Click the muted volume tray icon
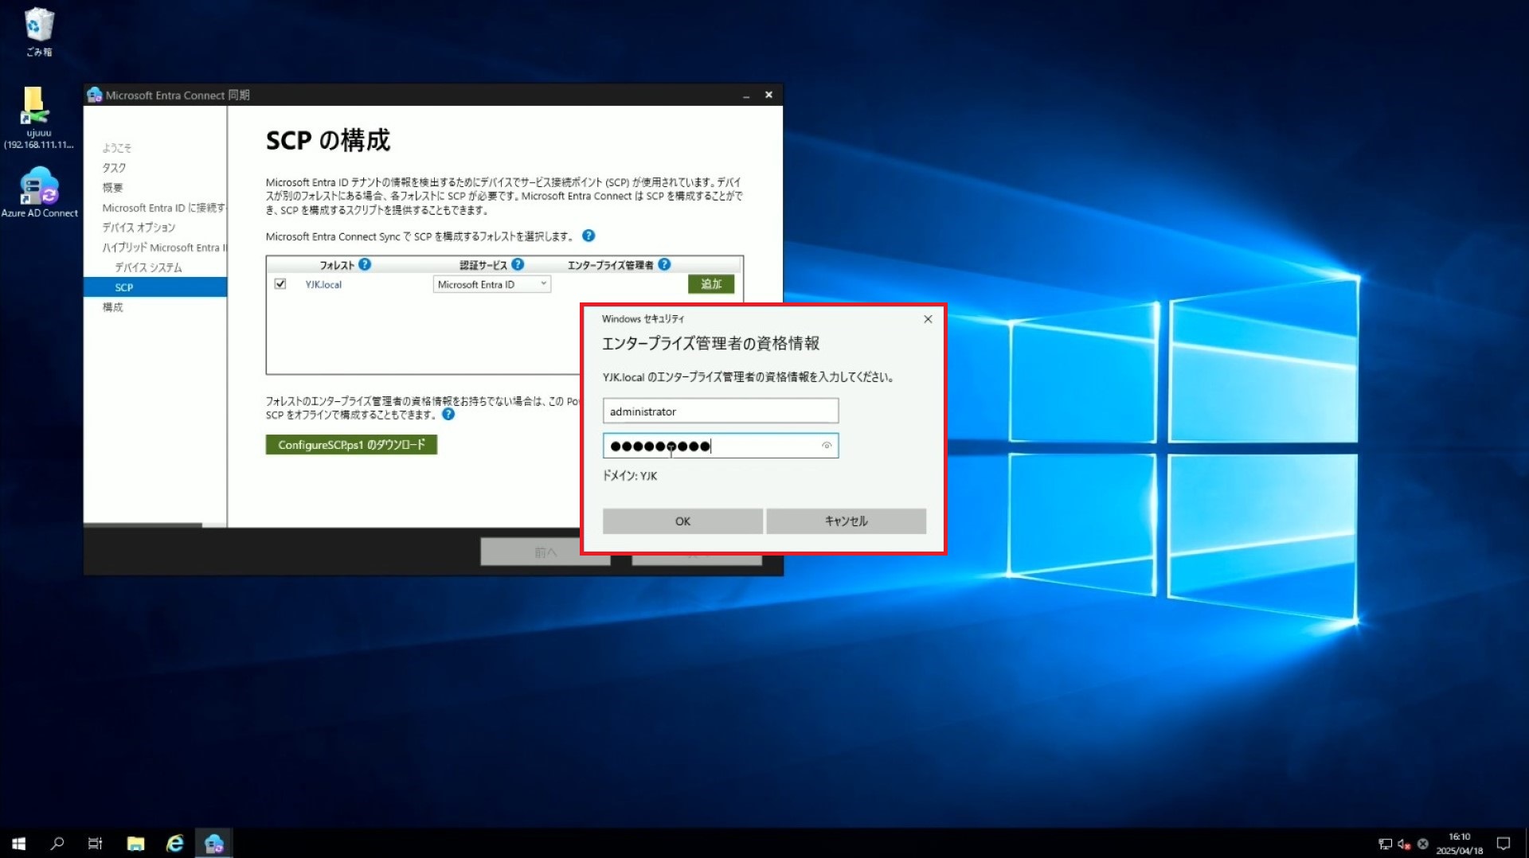 click(x=1404, y=844)
